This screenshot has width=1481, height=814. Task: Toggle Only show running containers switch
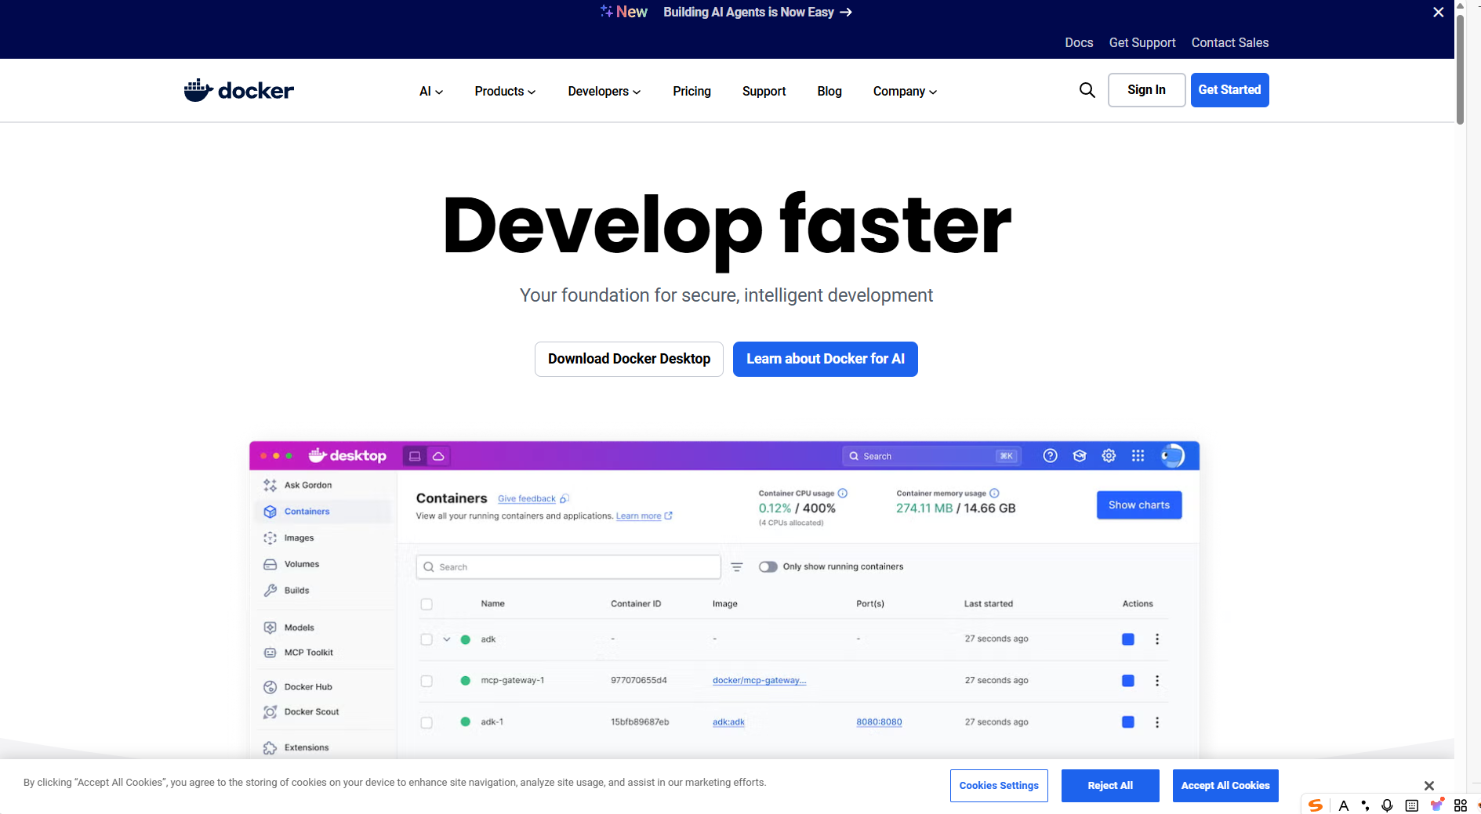coord(768,566)
